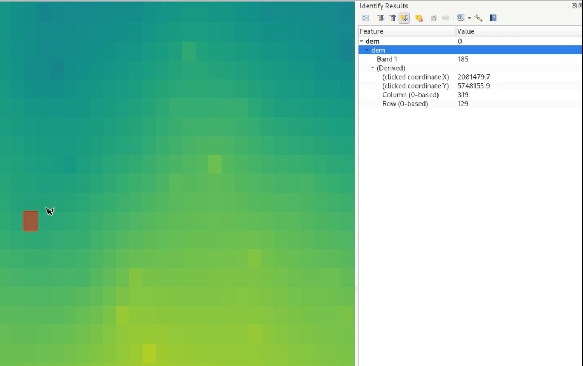This screenshot has width=583, height=366.
Task: Select the clicked coordinate X row
Action: pyautogui.click(x=415, y=77)
